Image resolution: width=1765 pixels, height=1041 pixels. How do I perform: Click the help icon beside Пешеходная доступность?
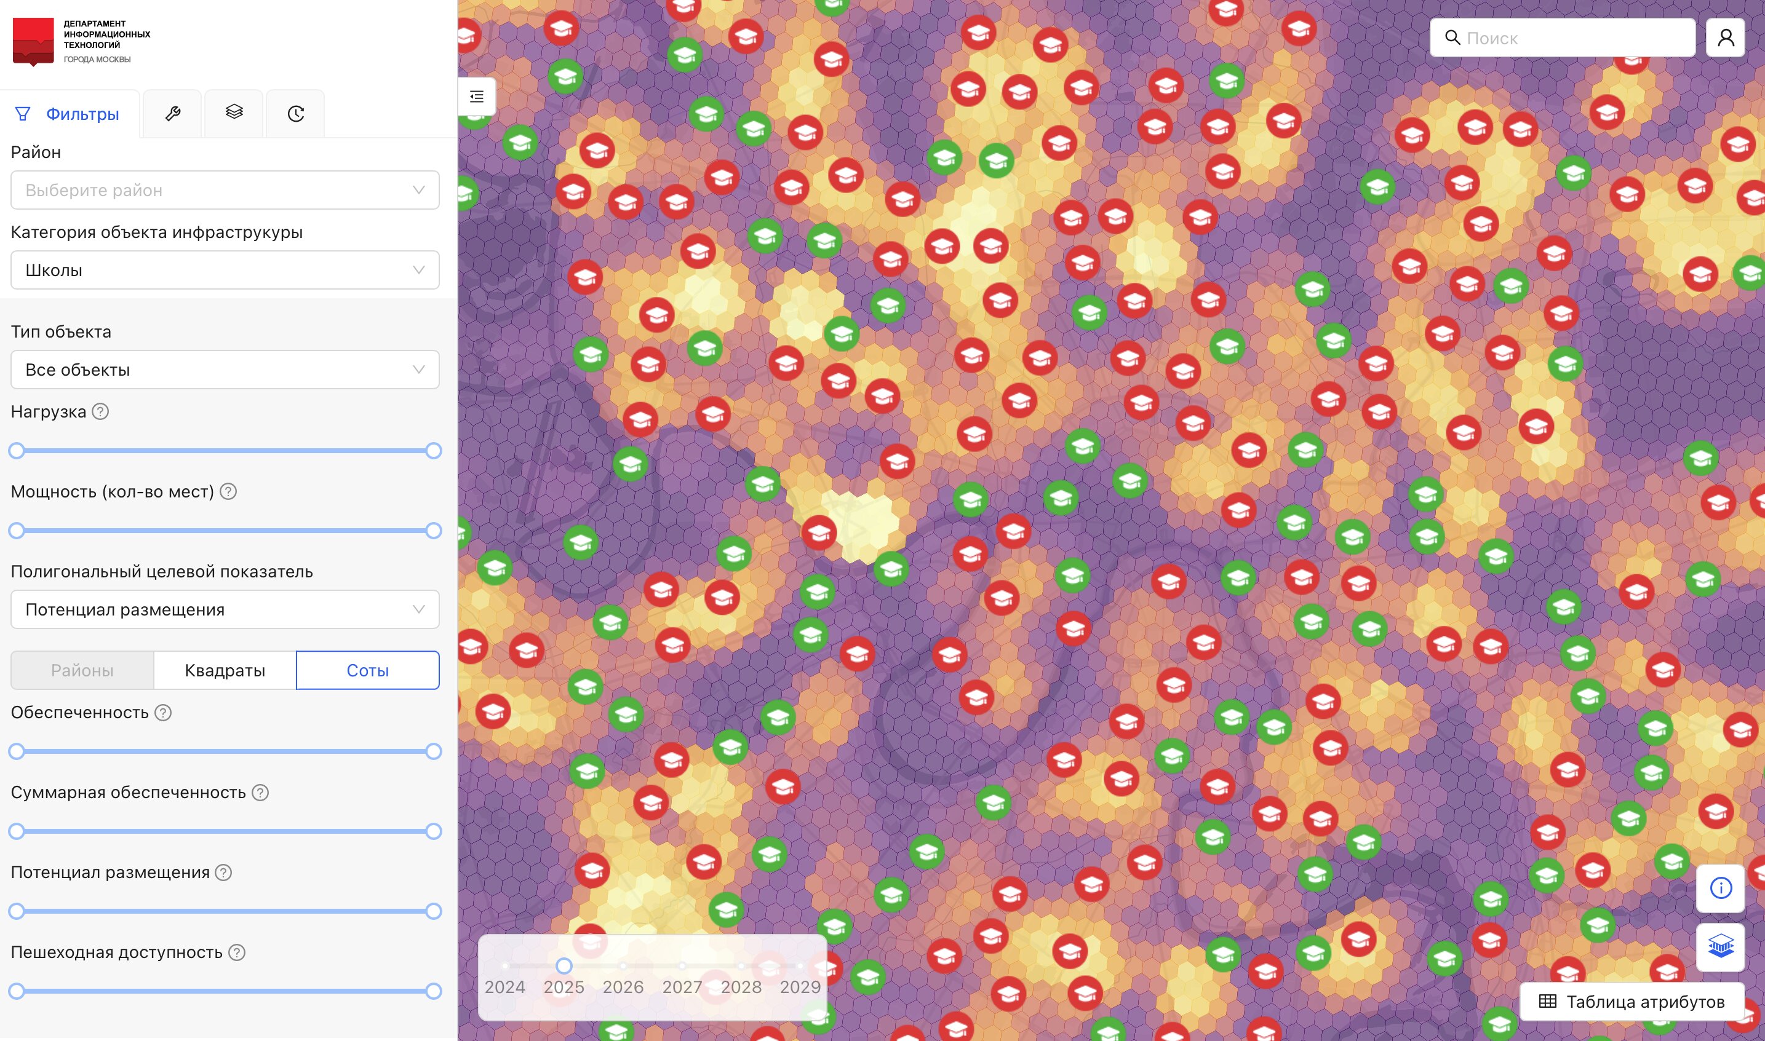pos(237,952)
